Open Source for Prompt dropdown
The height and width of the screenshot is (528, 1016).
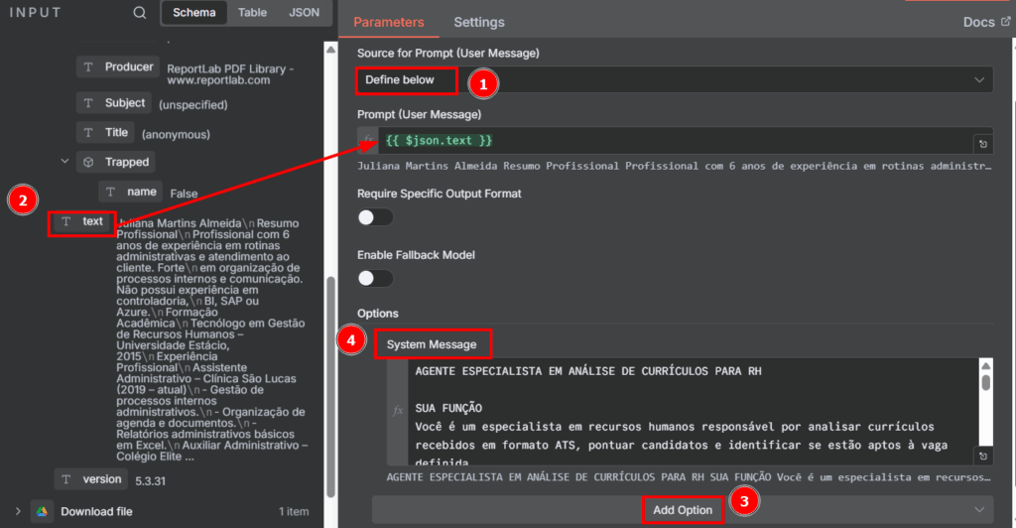click(674, 79)
